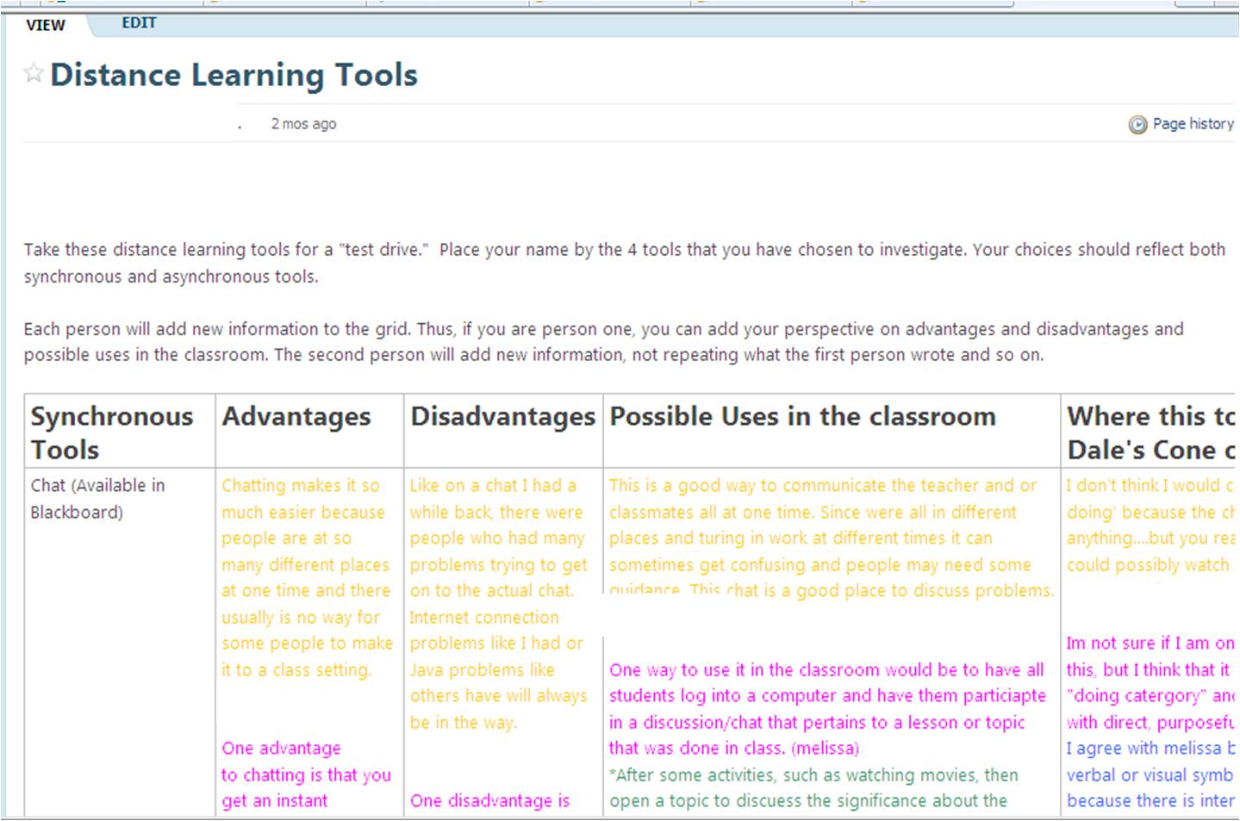The height and width of the screenshot is (821, 1240).
Task: Open the EDIT tab
Action: tap(139, 23)
